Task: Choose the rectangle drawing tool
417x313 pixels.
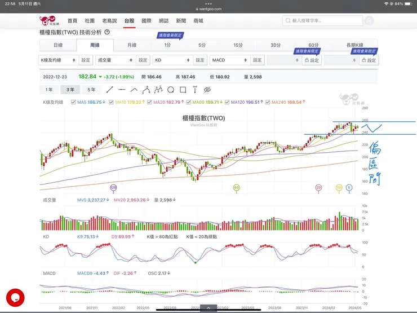Action: click(183, 90)
